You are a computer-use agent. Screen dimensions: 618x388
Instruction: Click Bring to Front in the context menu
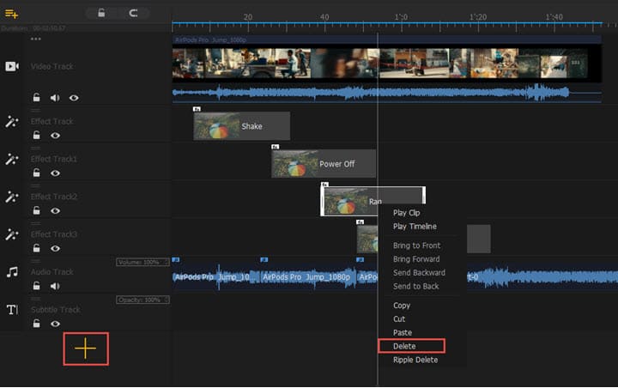[x=415, y=246]
